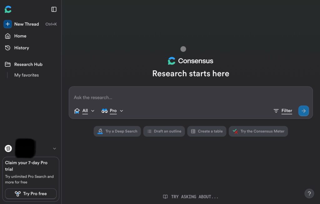
Task: Click the blue plus New Thread icon
Action: [x=8, y=24]
